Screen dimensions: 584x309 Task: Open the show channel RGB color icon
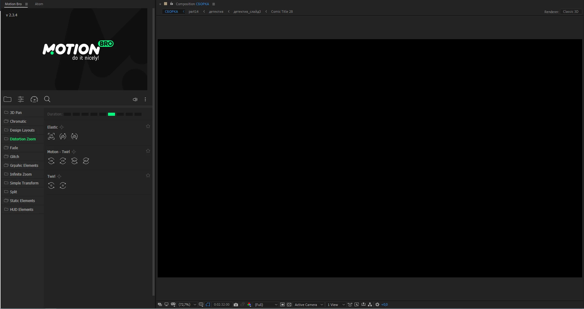pos(249,304)
